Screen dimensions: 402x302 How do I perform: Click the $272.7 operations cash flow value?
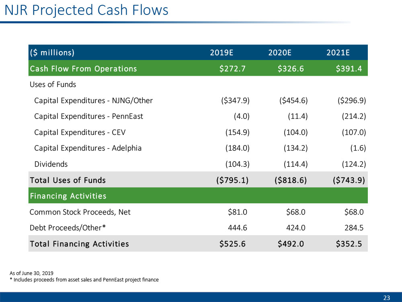point(232,68)
